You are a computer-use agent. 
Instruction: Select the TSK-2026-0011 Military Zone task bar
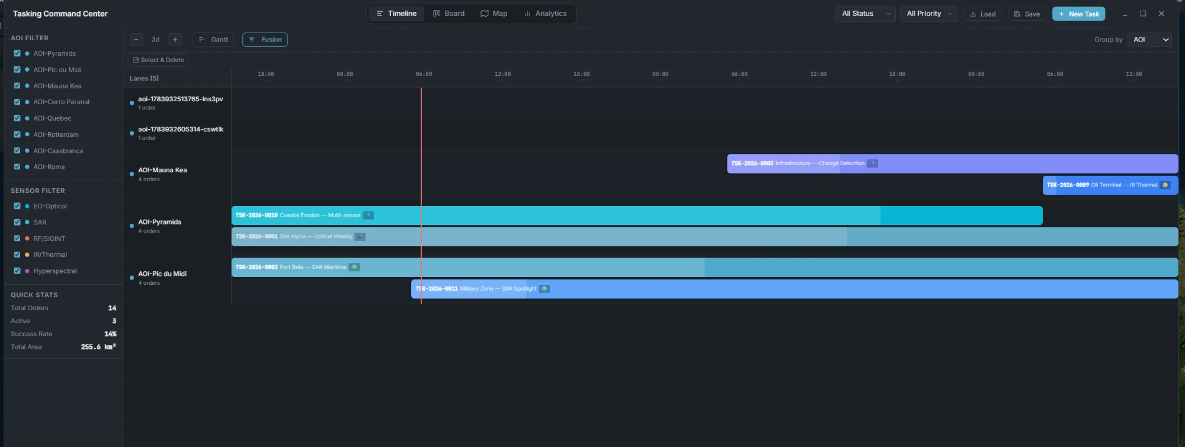(795, 289)
